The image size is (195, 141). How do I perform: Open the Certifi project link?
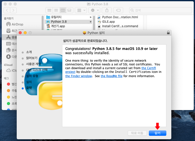(x=149, y=68)
